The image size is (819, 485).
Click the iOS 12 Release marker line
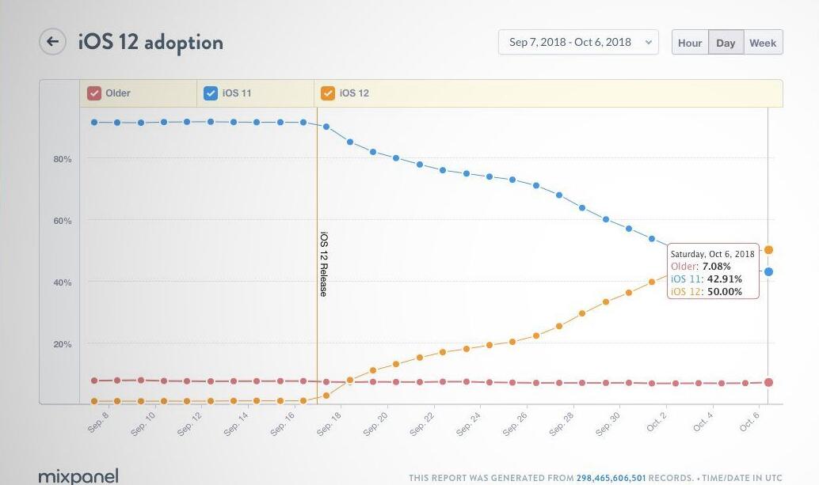317,261
